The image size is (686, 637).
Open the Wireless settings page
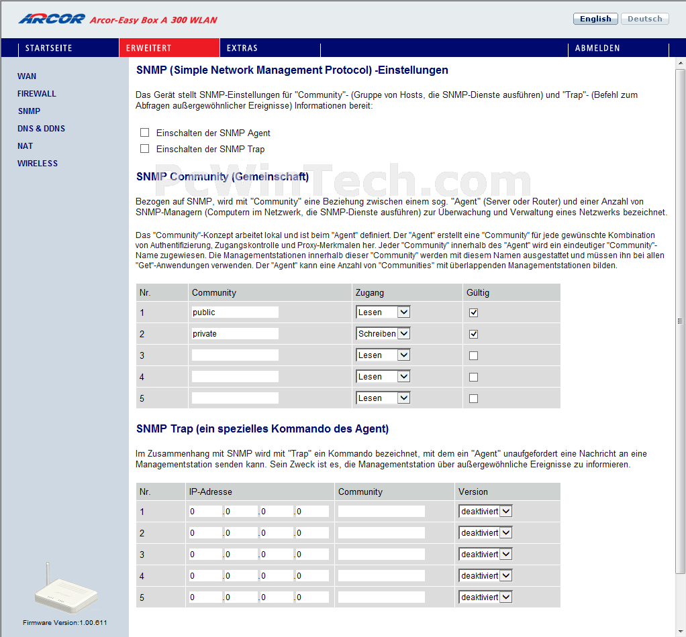38,164
